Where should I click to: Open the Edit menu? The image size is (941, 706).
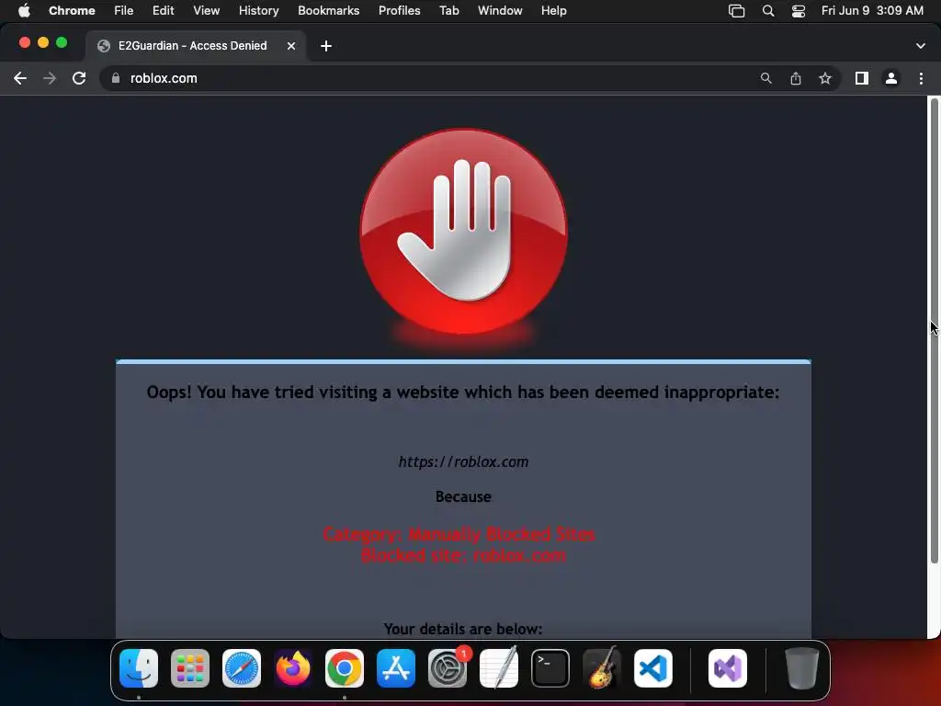(164, 11)
